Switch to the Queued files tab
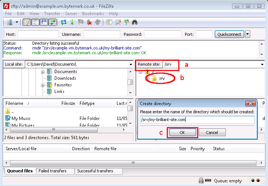The height and width of the screenshot is (186, 268). tap(20, 171)
